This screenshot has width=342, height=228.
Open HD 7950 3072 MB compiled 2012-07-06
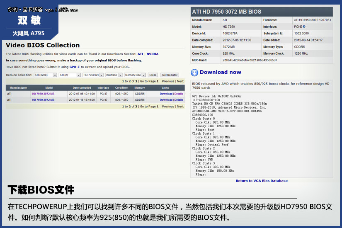pyautogui.click(x=43, y=94)
